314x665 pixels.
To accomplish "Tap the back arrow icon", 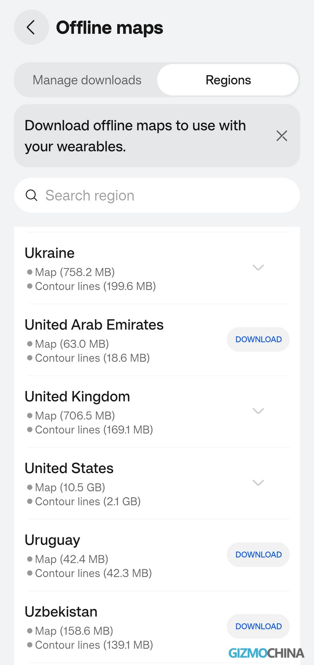I will 31,28.
